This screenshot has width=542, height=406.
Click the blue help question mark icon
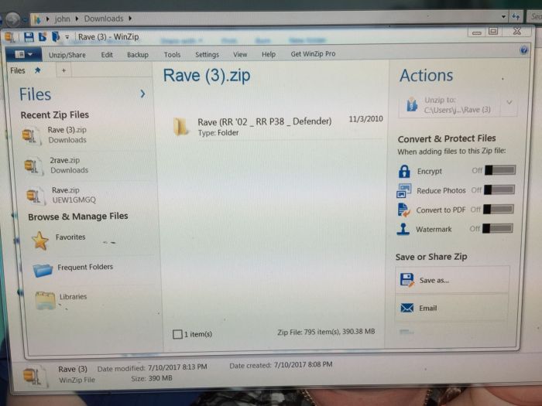point(523,50)
